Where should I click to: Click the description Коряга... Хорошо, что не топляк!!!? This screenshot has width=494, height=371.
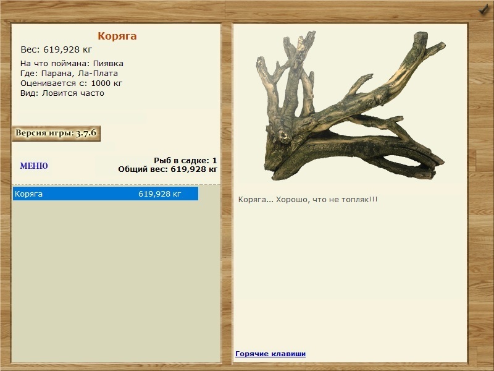[308, 199]
